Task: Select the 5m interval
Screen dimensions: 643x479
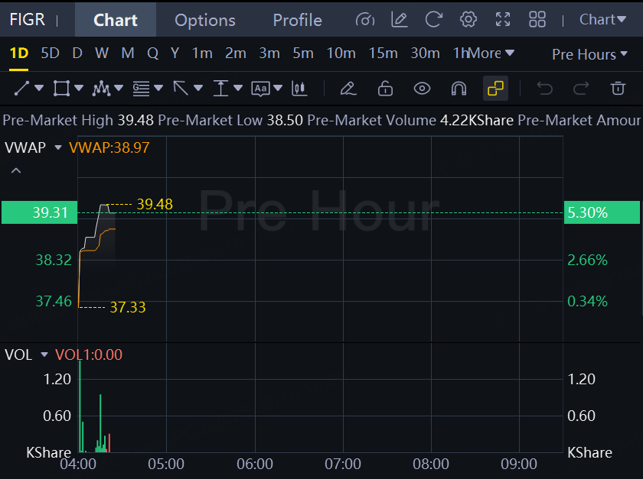Action: (303, 53)
